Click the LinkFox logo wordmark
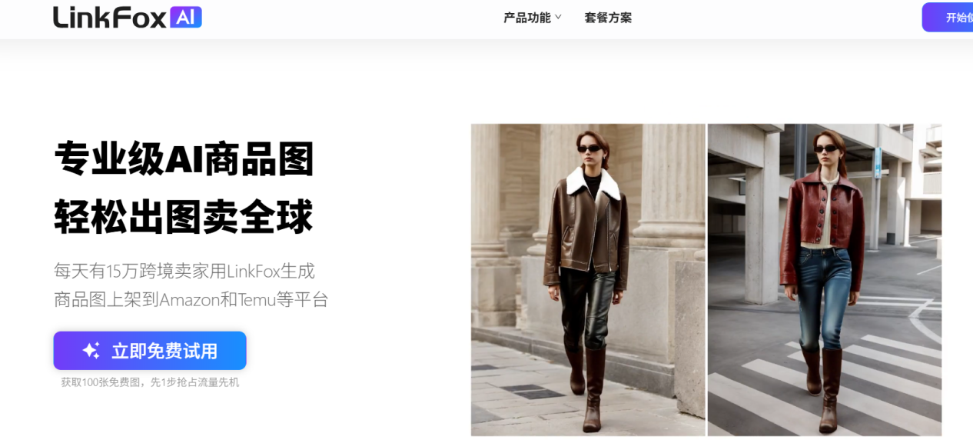This screenshot has width=973, height=440. 110,17
